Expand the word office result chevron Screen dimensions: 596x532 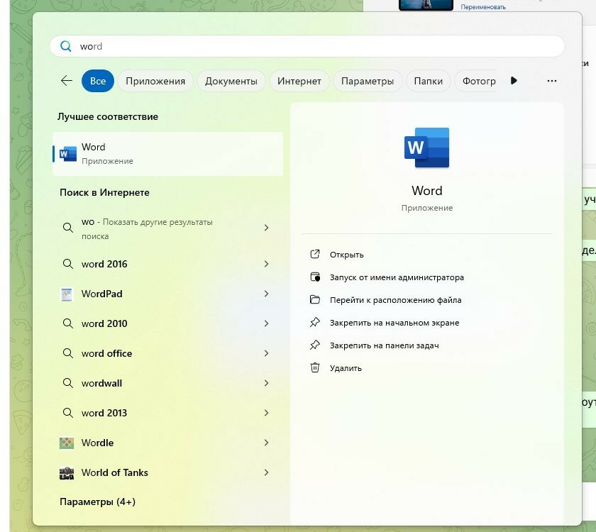(x=266, y=353)
